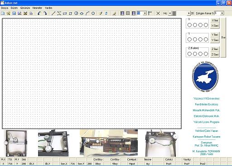Click the first robot photo thumbnail
The height and width of the screenshot is (166, 232).
16,143
